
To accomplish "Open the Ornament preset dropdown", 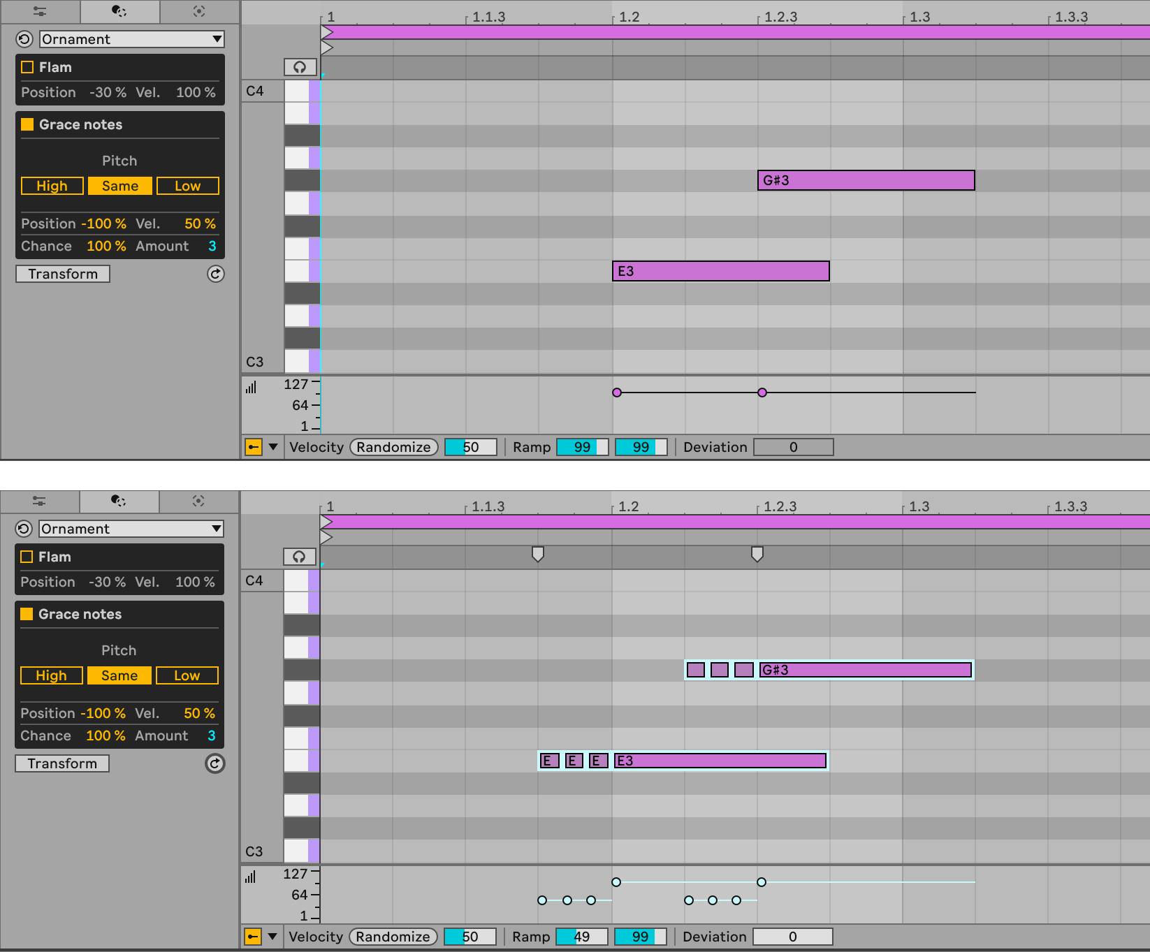I will [x=131, y=39].
